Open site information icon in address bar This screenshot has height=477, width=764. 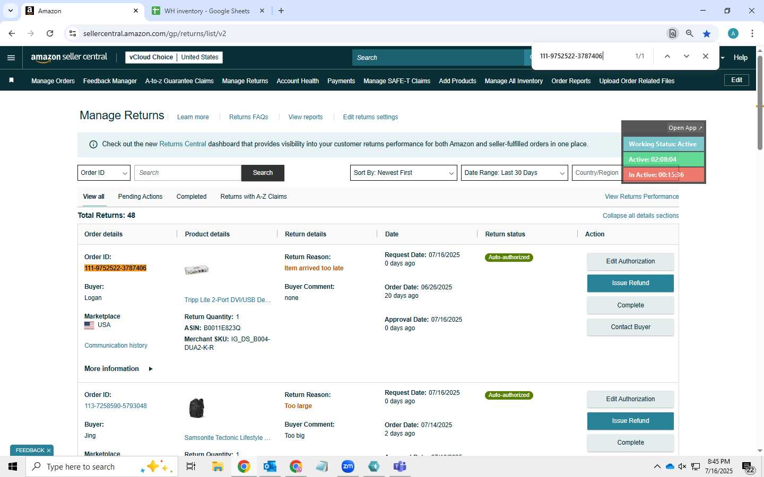click(73, 33)
